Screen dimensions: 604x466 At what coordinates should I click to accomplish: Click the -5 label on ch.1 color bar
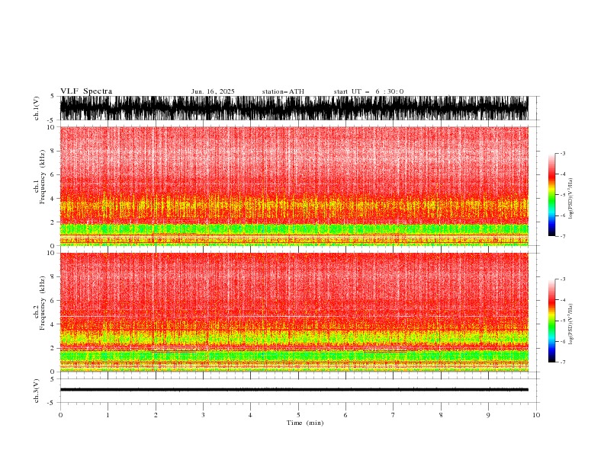(x=563, y=195)
